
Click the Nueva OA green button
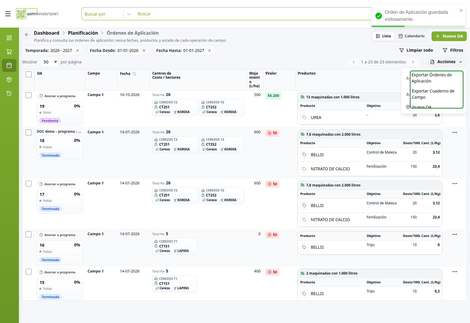coord(449,36)
